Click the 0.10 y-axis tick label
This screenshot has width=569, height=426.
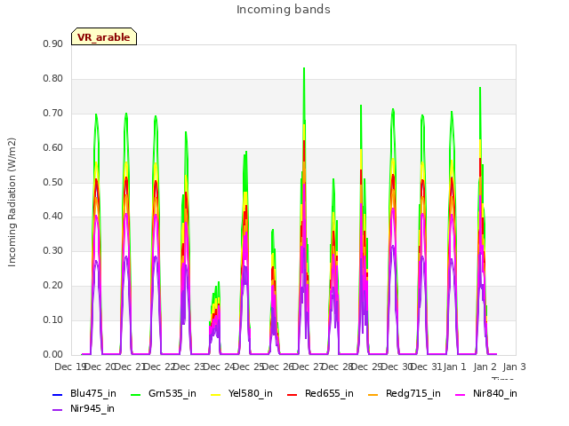(53, 319)
